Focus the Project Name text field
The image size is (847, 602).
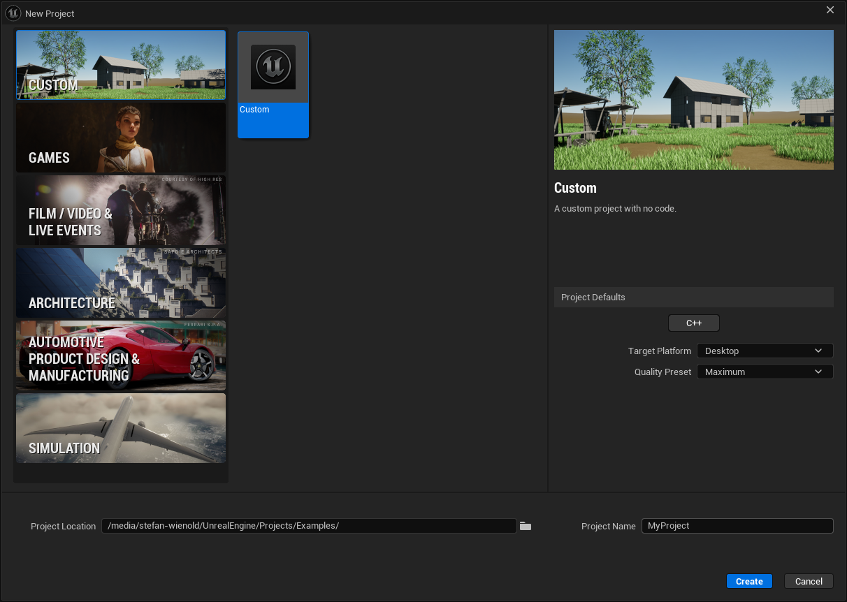tap(737, 526)
